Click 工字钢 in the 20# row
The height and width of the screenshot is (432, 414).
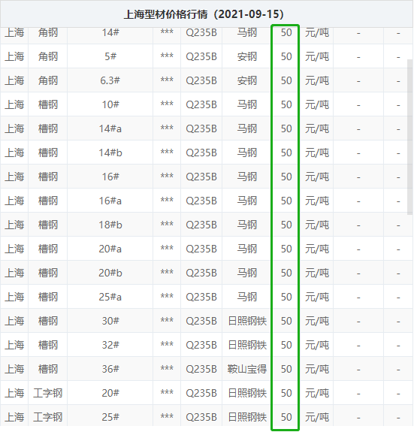point(47,393)
